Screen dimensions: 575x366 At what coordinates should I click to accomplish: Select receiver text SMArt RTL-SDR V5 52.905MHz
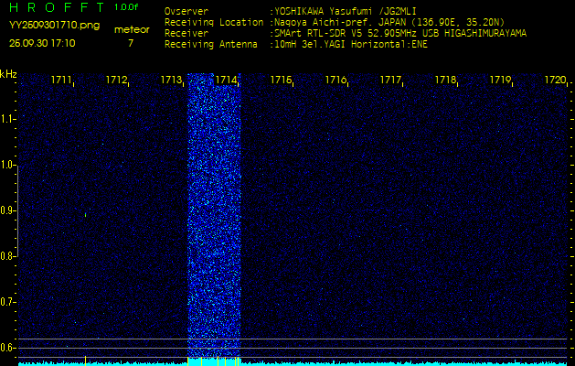coord(347,34)
